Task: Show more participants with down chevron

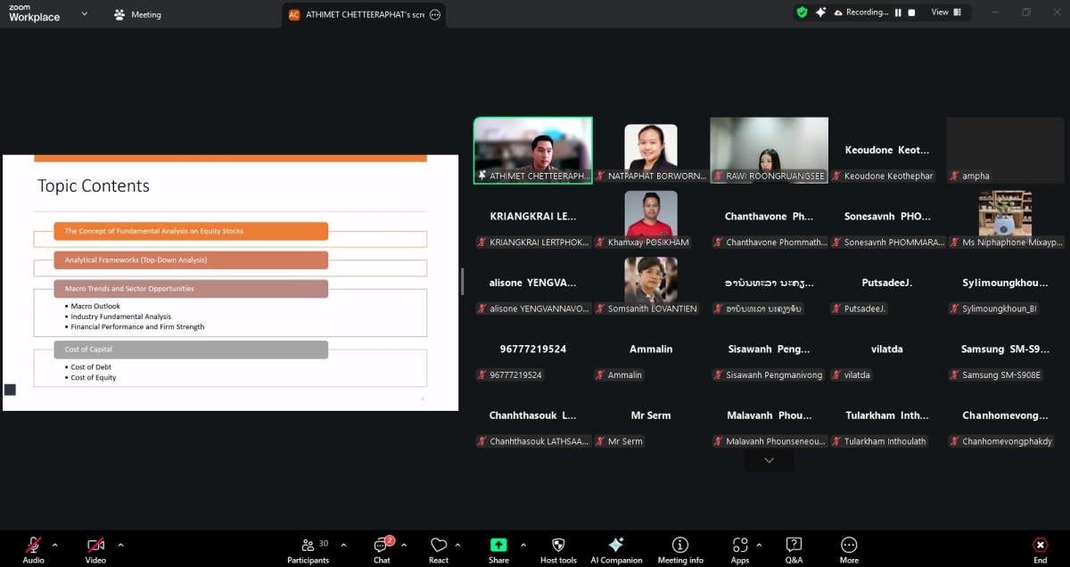Action: pyautogui.click(x=769, y=460)
